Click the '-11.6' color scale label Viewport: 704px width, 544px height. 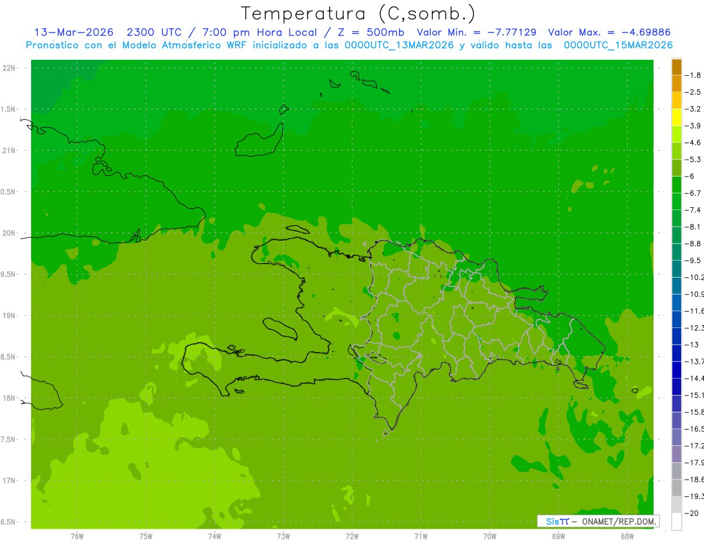coord(695,310)
